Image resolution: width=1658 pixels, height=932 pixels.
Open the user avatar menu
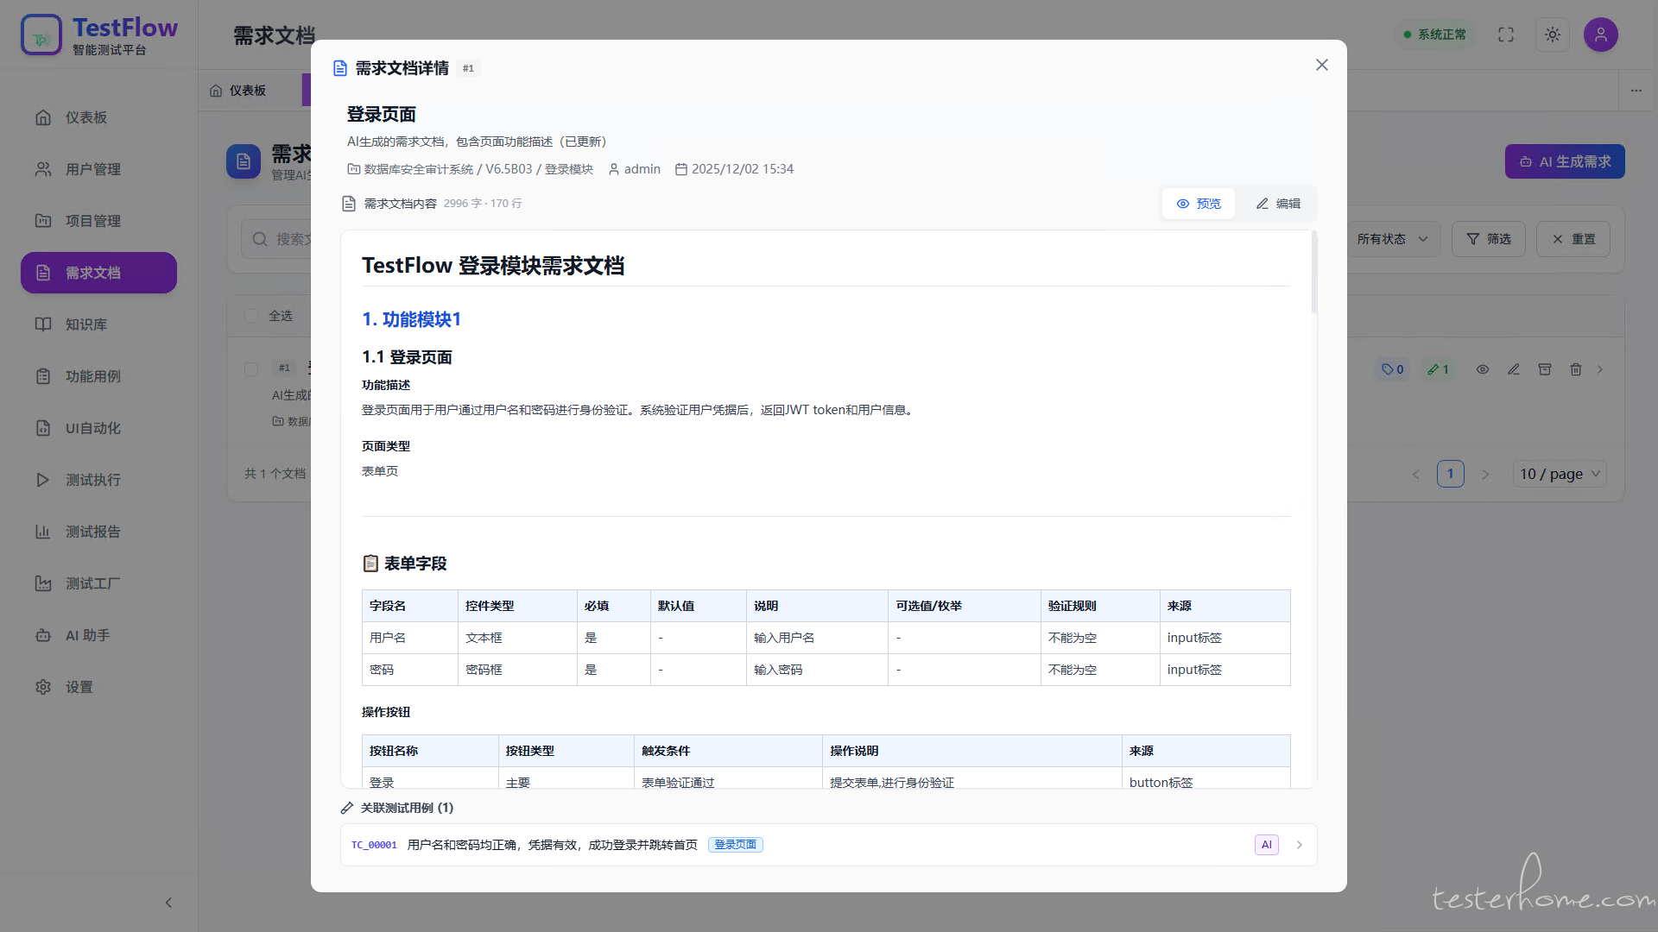tap(1600, 35)
